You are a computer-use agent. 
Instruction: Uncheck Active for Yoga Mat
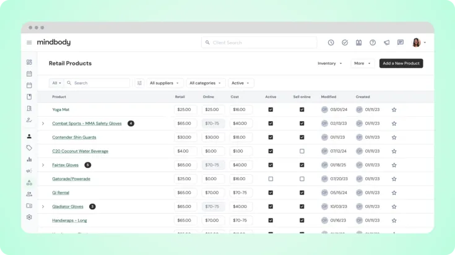pyautogui.click(x=271, y=109)
